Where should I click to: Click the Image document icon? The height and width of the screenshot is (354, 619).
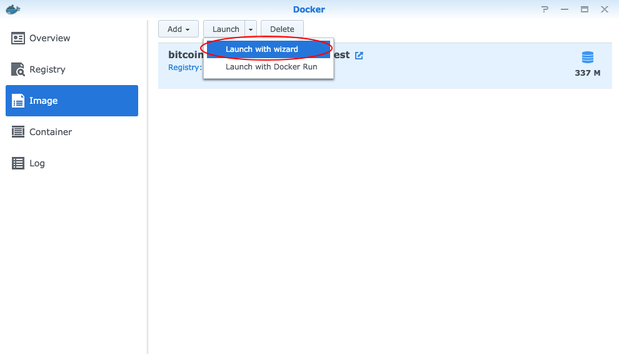pos(18,101)
